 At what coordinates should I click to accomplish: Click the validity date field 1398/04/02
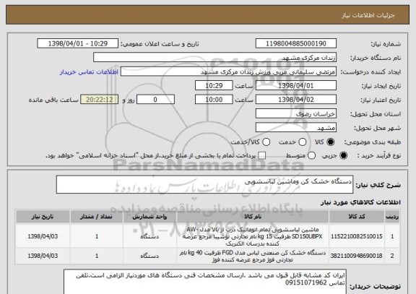click(296, 100)
